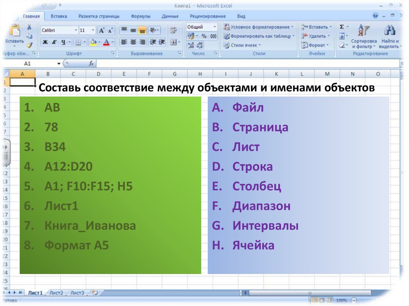Click the Cut scissors icon

(29, 27)
